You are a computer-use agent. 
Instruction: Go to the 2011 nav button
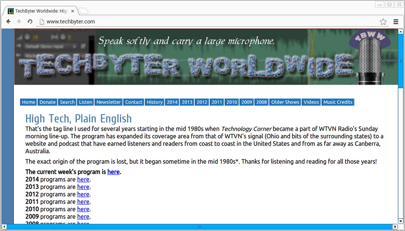(217, 102)
